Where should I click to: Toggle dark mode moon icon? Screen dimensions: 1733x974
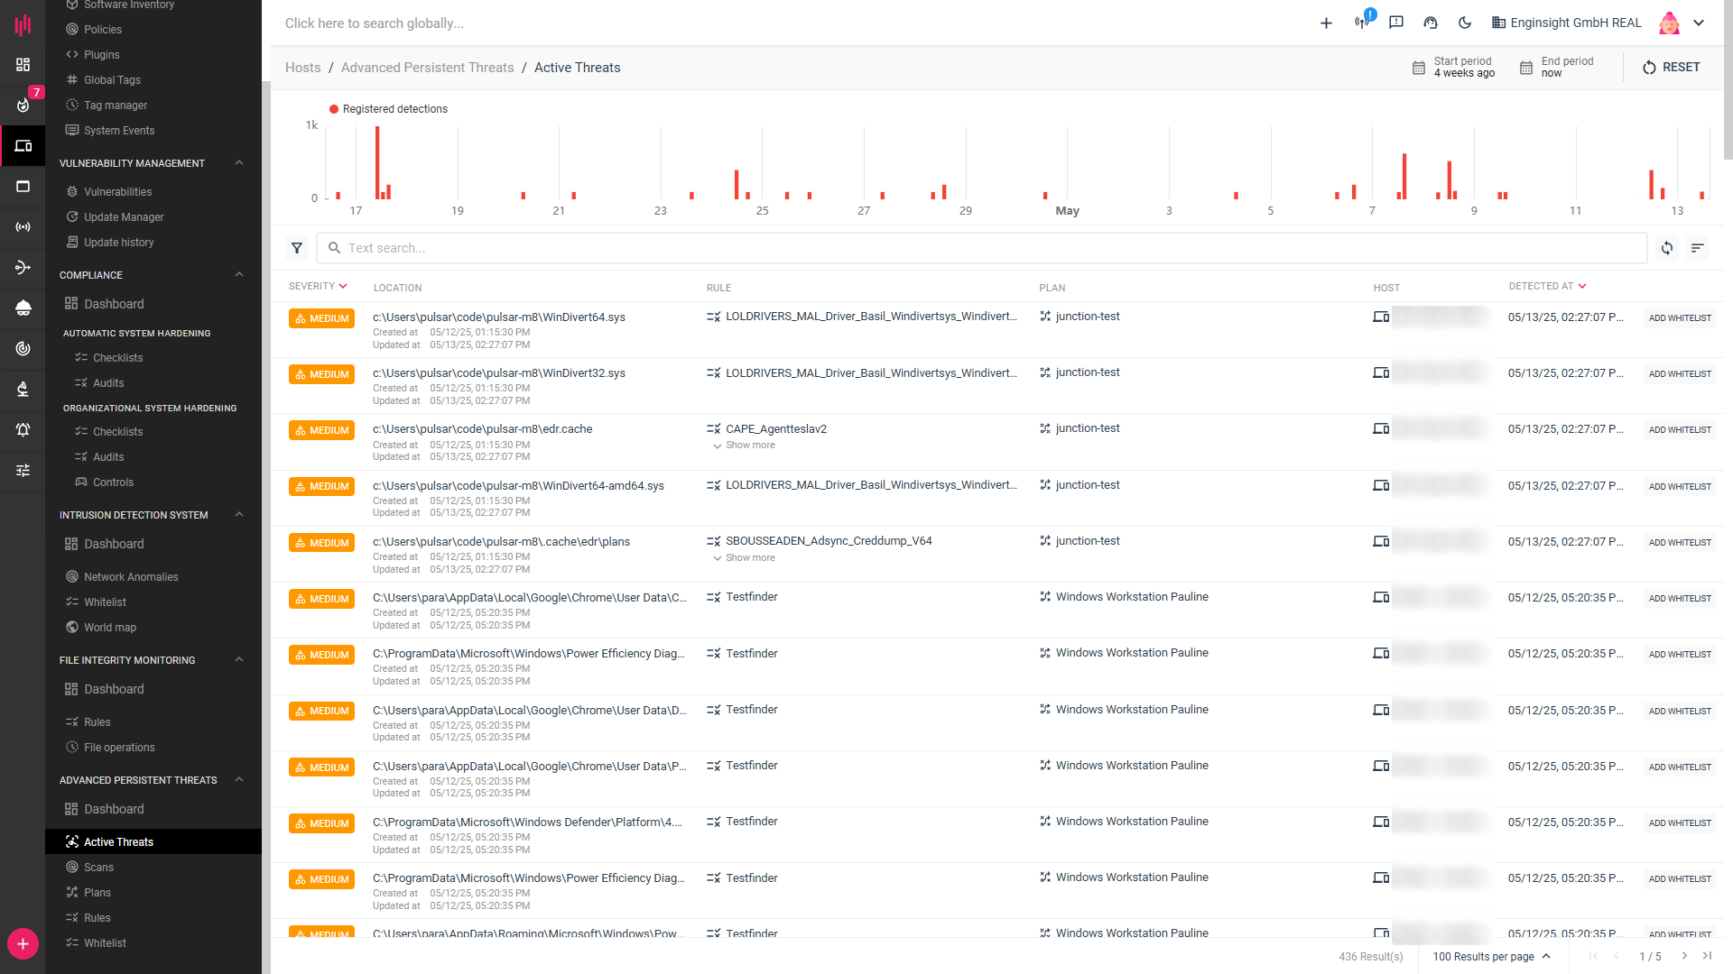point(1465,23)
